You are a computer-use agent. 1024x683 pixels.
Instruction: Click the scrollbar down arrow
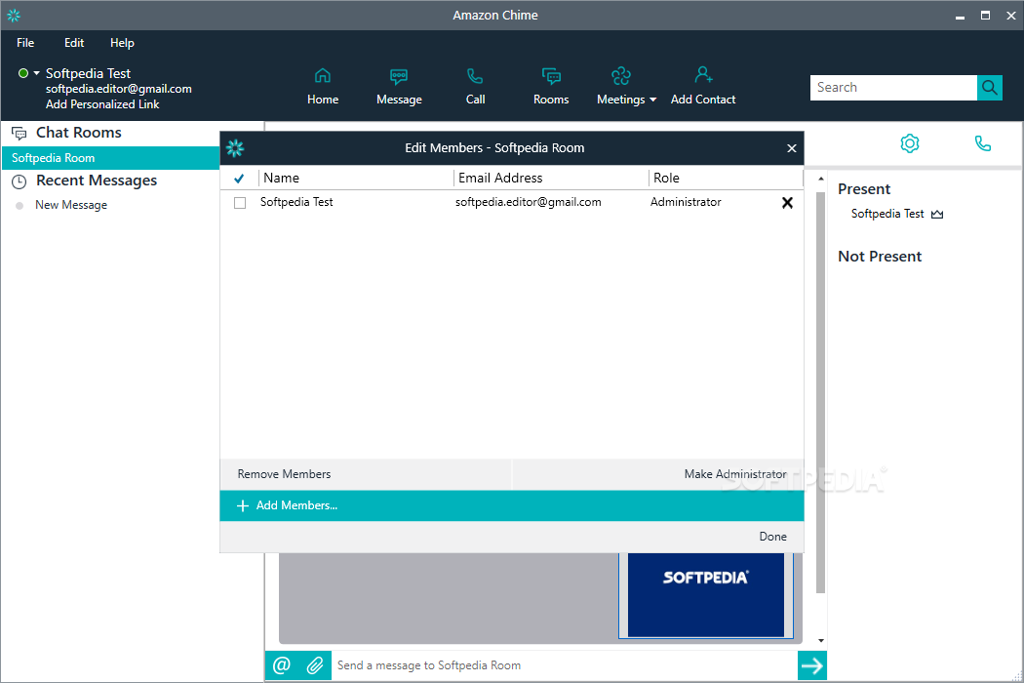[x=821, y=640]
